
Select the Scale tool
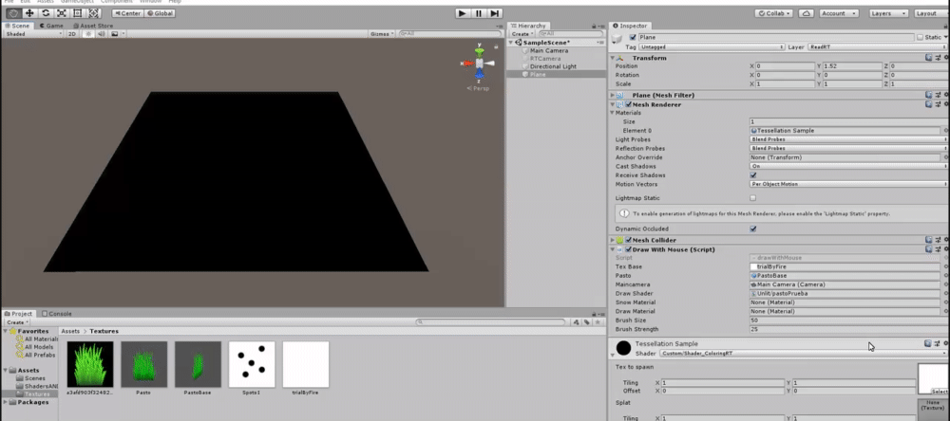coord(62,12)
